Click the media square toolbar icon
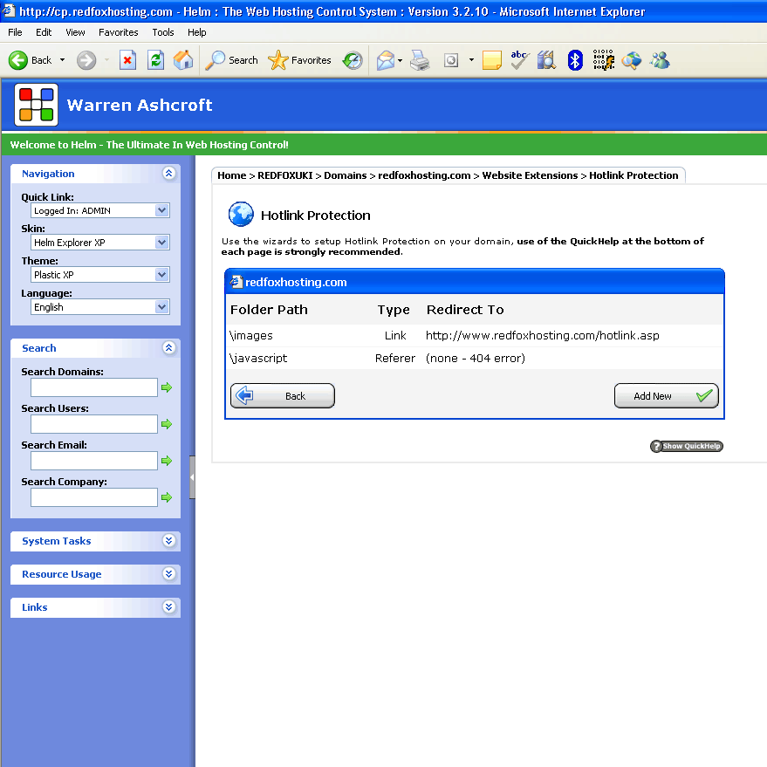Screen dimensions: 767x767 (451, 61)
